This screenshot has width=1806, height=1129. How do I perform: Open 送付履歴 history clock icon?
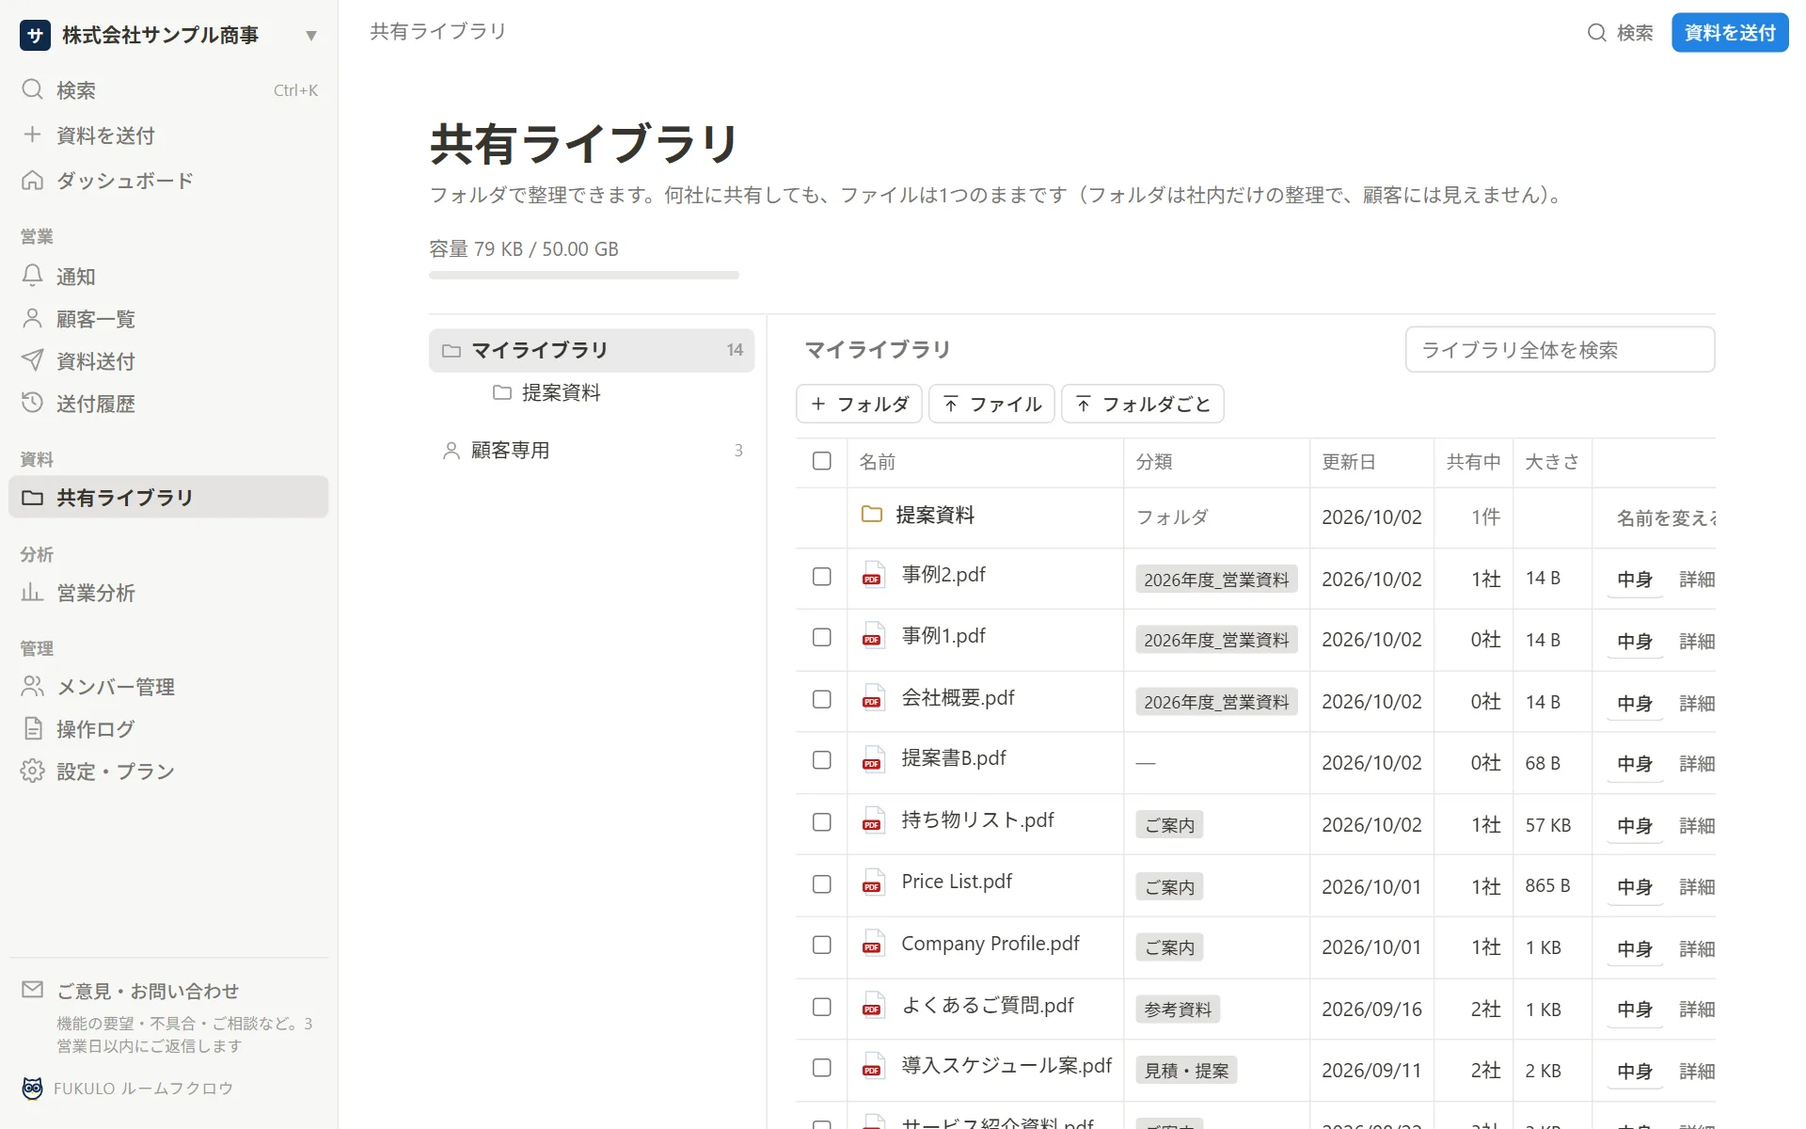(33, 403)
